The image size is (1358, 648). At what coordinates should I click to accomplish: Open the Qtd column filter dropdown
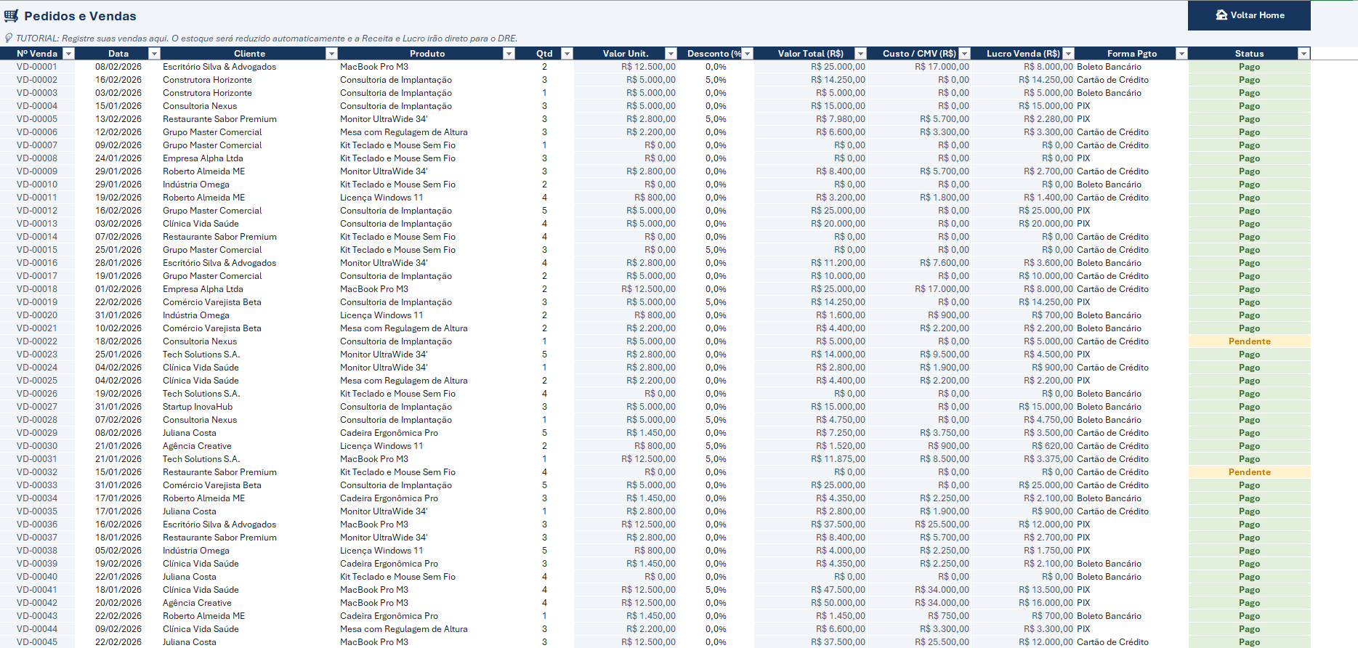[567, 54]
